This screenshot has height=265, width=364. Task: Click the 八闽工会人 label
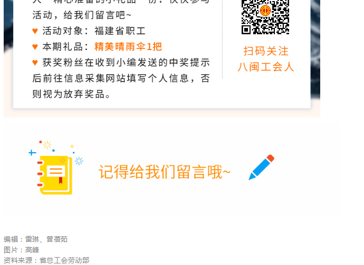click(266, 67)
